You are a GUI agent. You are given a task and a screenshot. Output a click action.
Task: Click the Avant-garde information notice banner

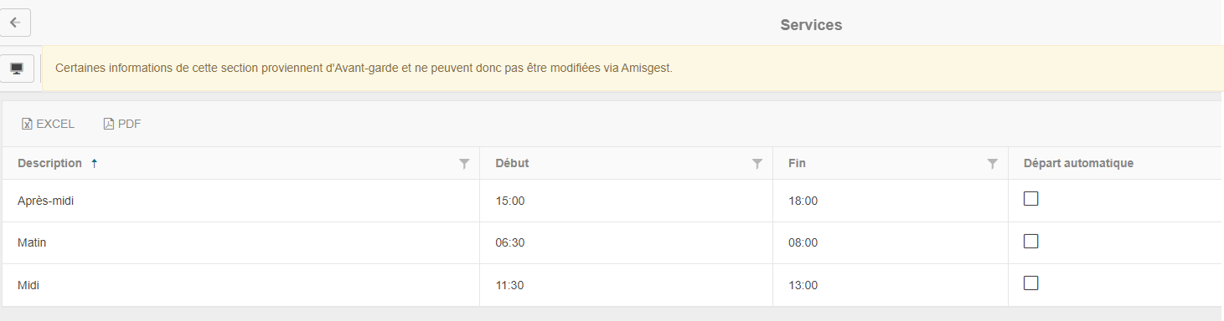click(633, 69)
